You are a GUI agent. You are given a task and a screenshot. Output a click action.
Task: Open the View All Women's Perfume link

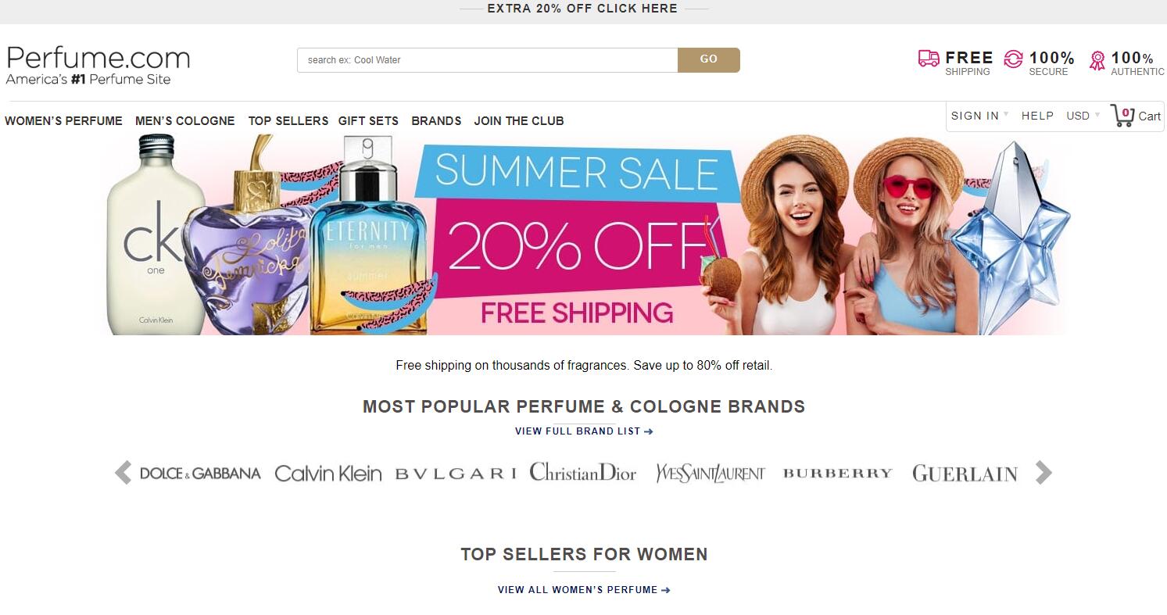[x=584, y=590]
